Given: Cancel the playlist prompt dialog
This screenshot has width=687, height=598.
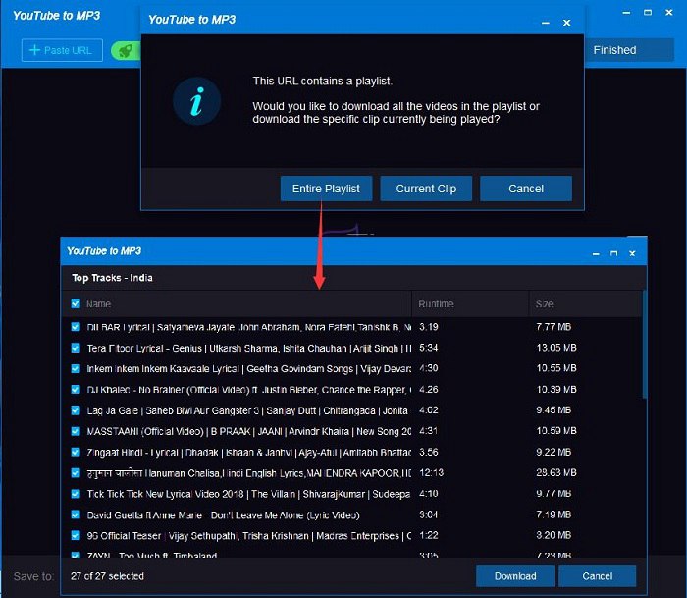Looking at the screenshot, I should point(526,189).
